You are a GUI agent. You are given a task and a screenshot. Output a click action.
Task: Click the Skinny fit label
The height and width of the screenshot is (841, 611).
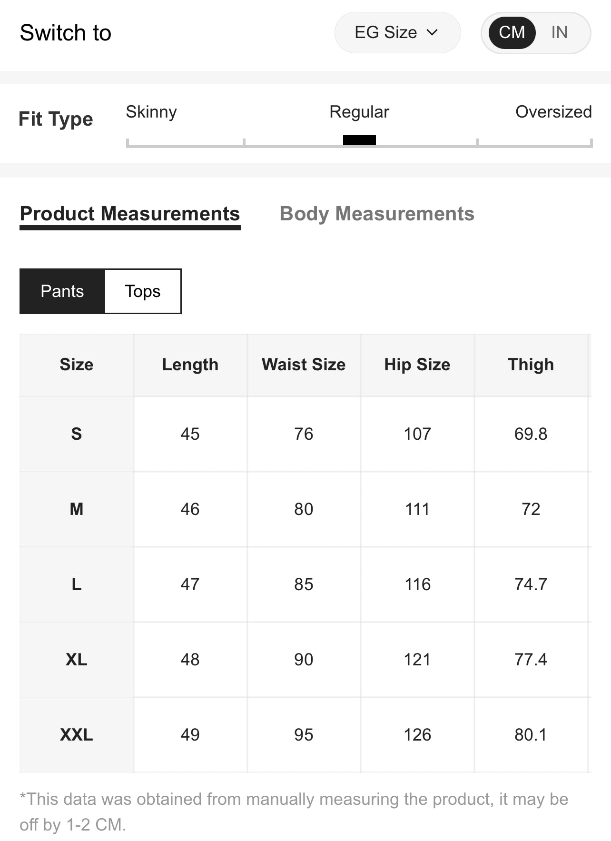151,112
